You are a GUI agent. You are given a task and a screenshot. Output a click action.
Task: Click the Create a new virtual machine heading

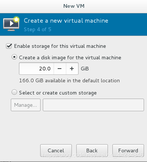click(66, 21)
